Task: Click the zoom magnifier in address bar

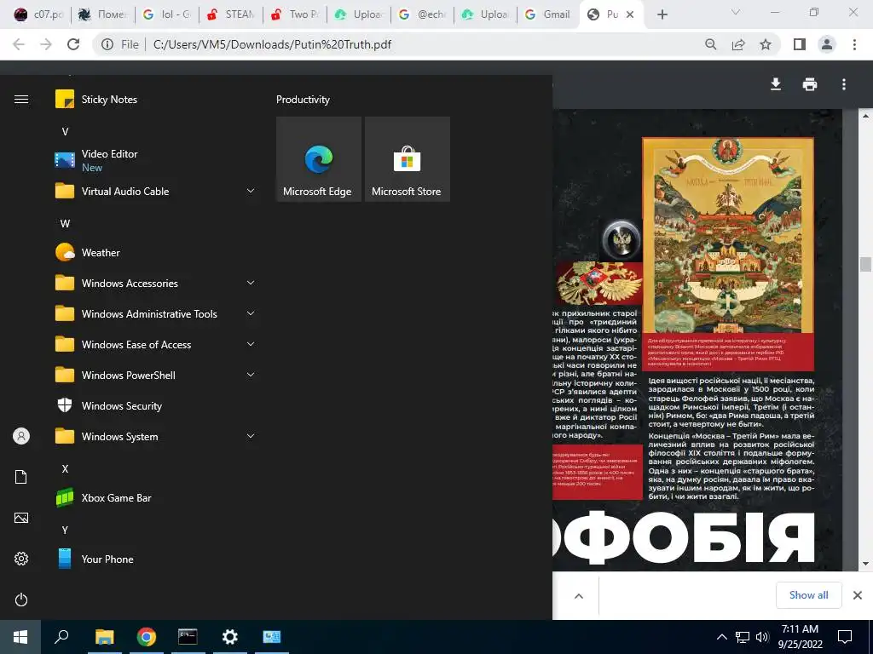Action: pos(711,44)
